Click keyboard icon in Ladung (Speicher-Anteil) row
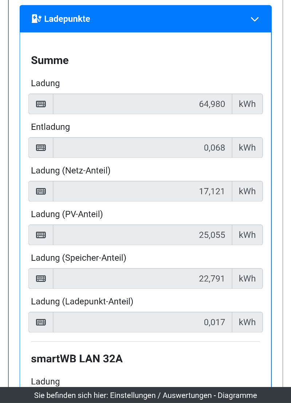 [41, 279]
